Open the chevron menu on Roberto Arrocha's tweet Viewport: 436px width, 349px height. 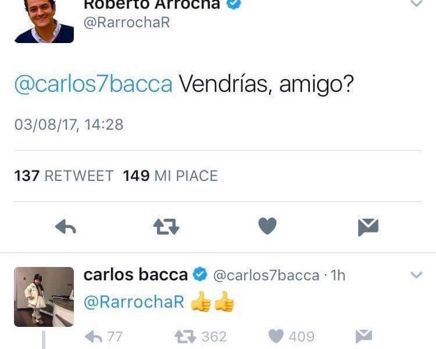coord(417,3)
